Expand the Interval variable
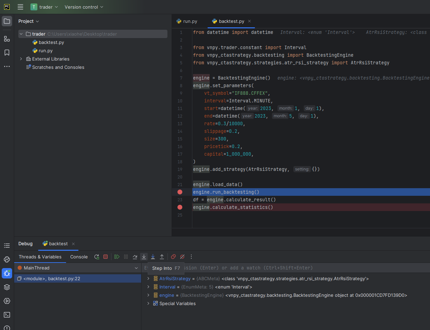430x330 pixels. click(148, 287)
